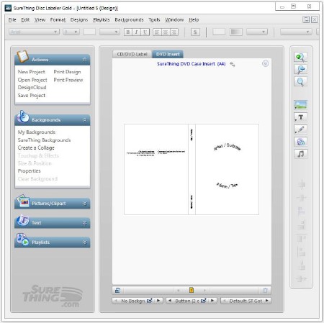
Task: Click the swap arrows icon beside template name
Action: click(233, 64)
